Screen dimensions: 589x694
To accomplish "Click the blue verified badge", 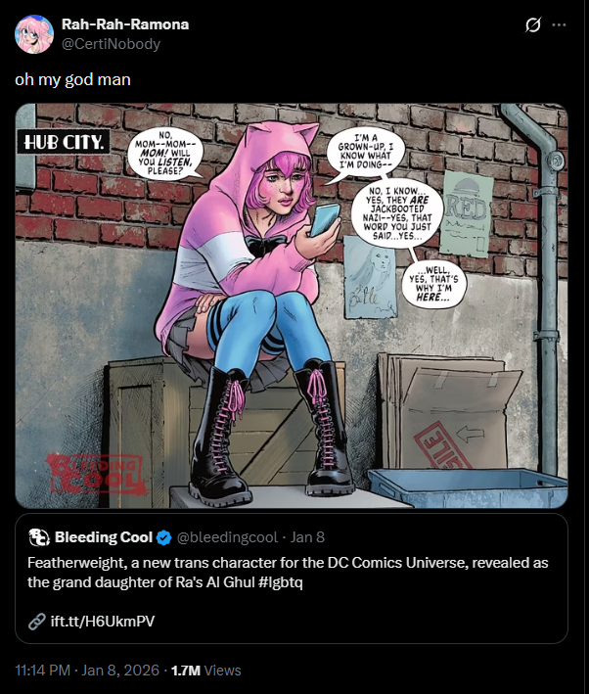I will (163, 537).
